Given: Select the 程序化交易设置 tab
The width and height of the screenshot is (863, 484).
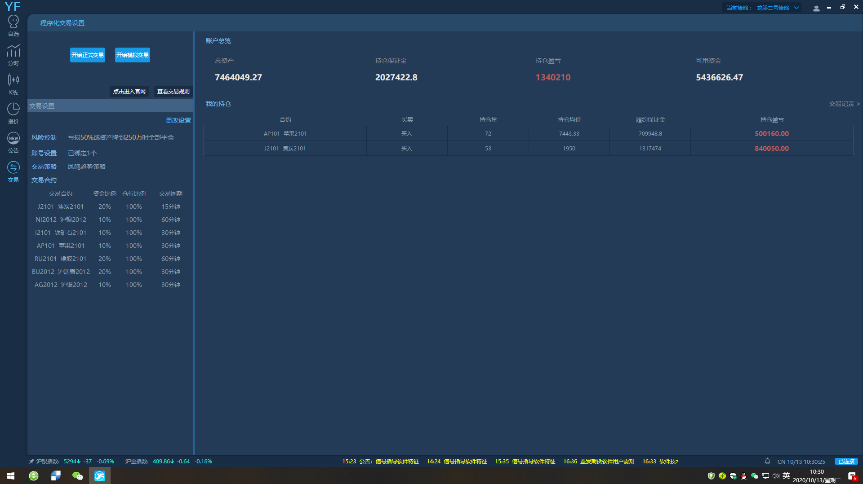Looking at the screenshot, I should coord(62,23).
